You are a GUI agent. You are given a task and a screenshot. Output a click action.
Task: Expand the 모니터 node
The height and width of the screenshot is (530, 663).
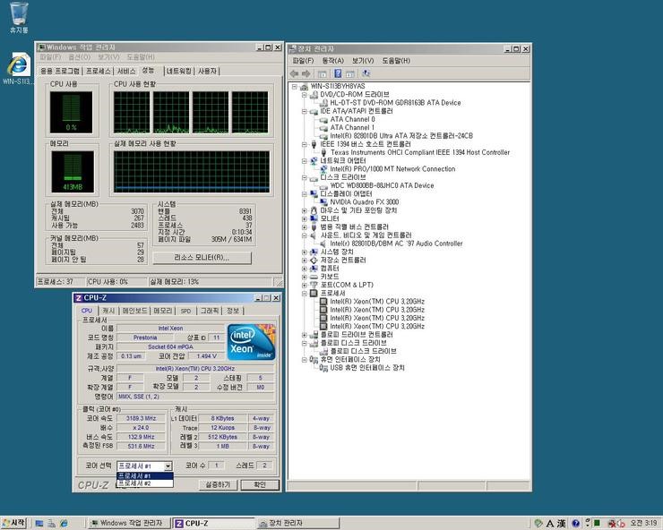coord(304,218)
